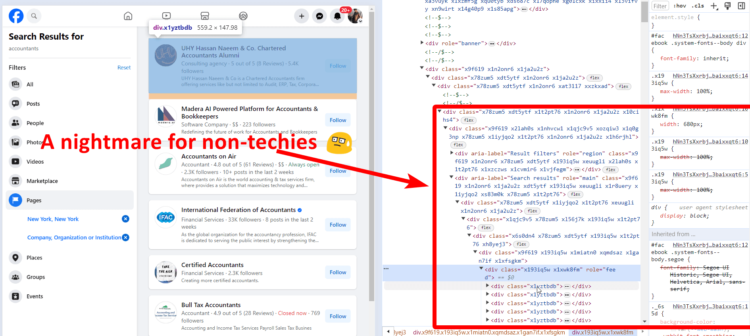750x336 pixels.
Task: Open Bull Tax Accountants page title
Action: pos(211,305)
